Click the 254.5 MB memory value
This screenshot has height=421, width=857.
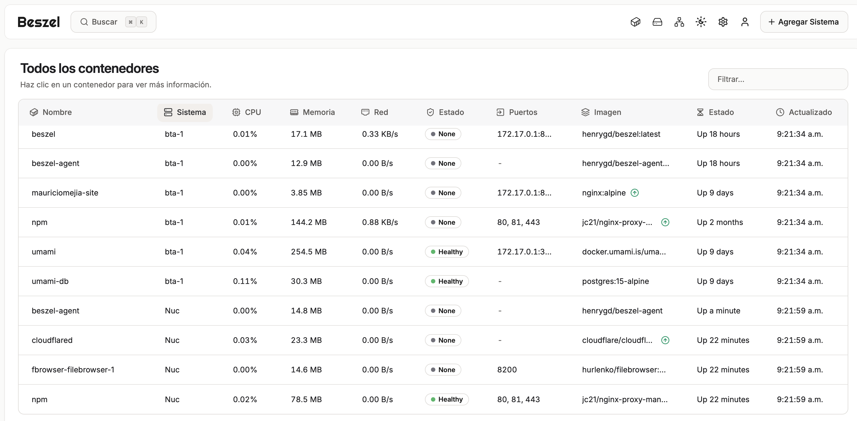(309, 252)
